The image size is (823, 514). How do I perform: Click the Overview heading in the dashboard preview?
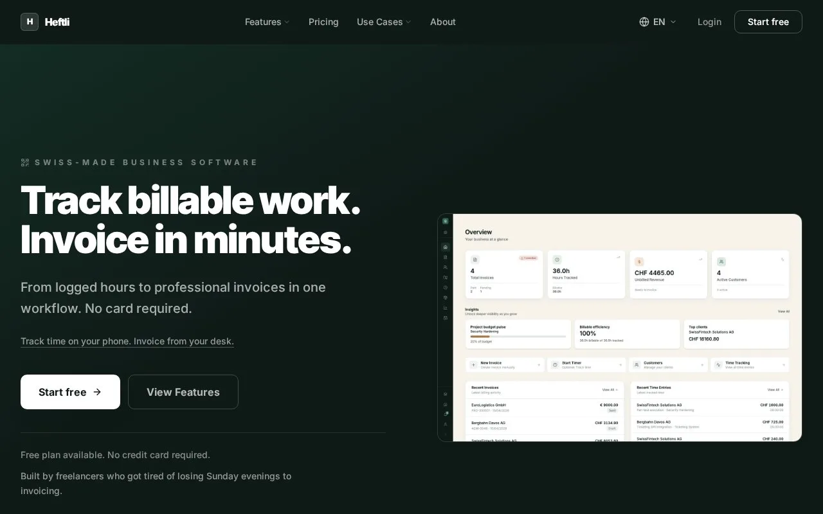pyautogui.click(x=478, y=232)
